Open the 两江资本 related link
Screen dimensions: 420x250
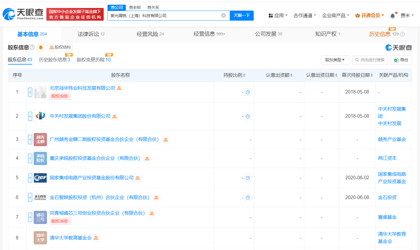(x=387, y=158)
